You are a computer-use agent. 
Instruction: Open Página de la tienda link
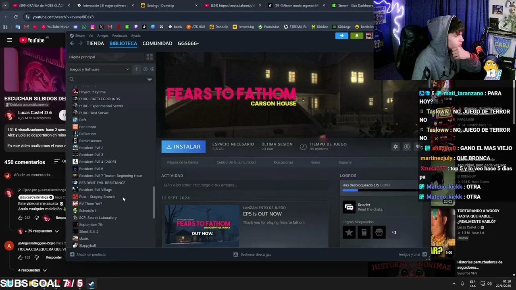(x=183, y=162)
